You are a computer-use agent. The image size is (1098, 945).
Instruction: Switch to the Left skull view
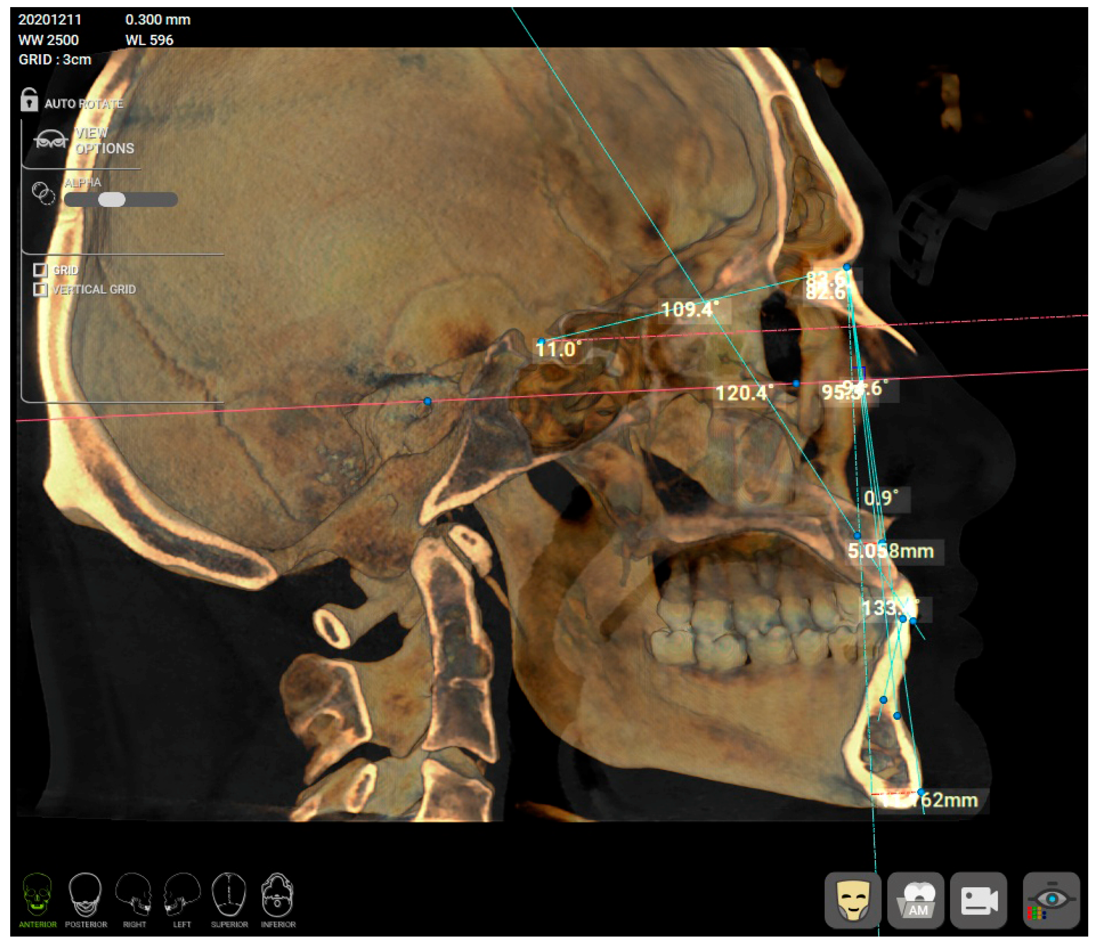click(x=182, y=896)
